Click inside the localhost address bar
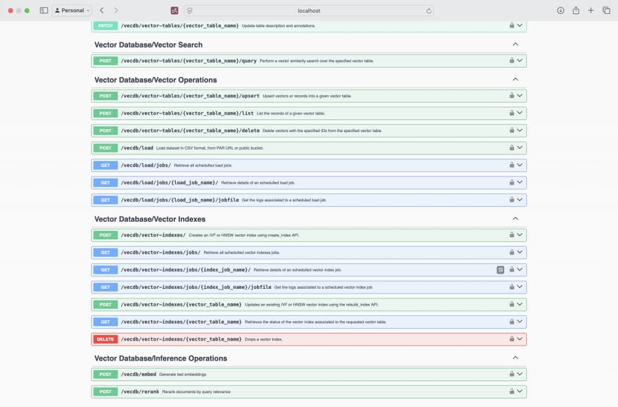The width and height of the screenshot is (618, 407). pyautogui.click(x=308, y=10)
